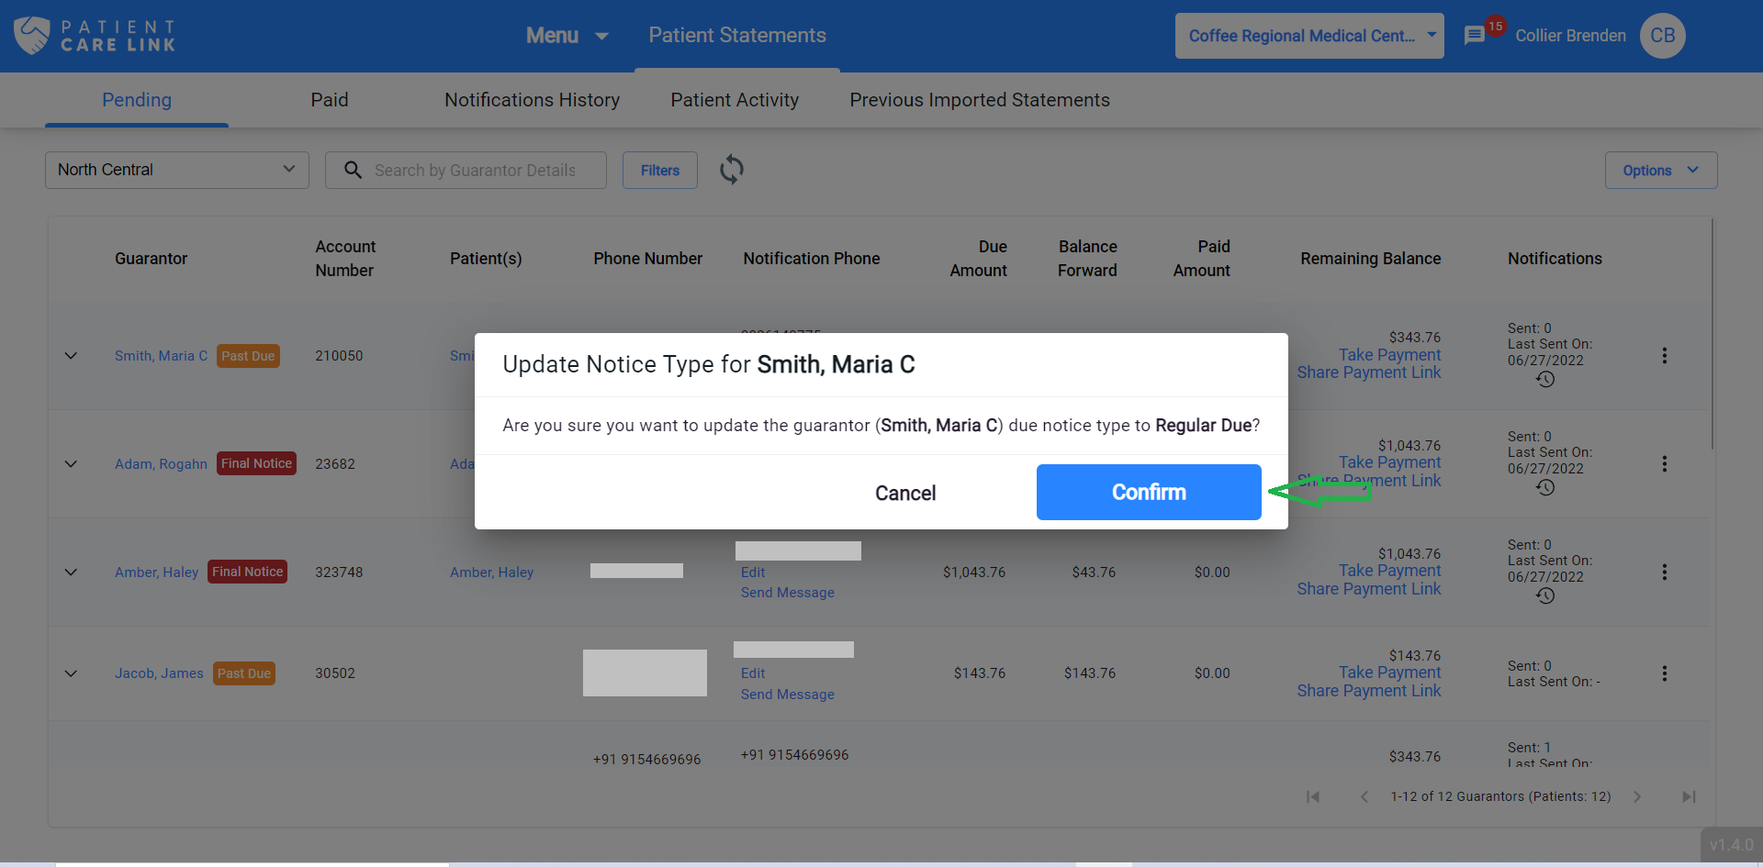This screenshot has height=867, width=1763.
Task: Click Take Payment for Adam, Rogahn
Action: [1389, 462]
